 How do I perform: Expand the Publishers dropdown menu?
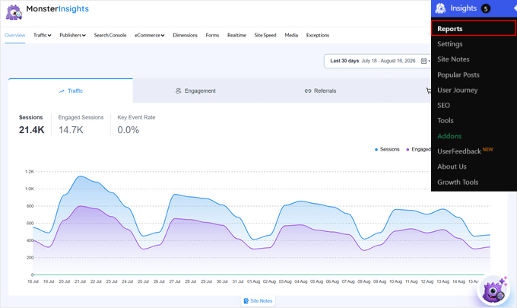[x=72, y=35]
